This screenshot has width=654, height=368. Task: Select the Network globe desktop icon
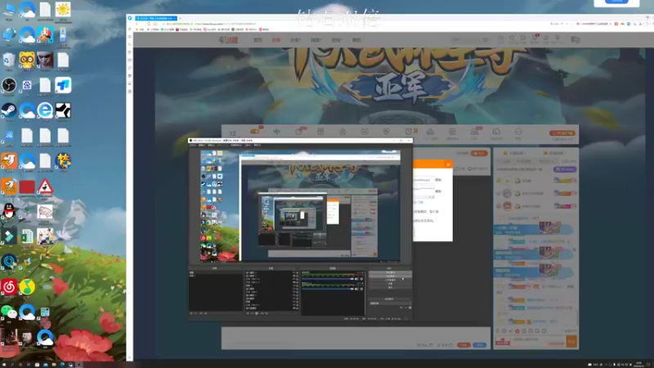click(9, 35)
